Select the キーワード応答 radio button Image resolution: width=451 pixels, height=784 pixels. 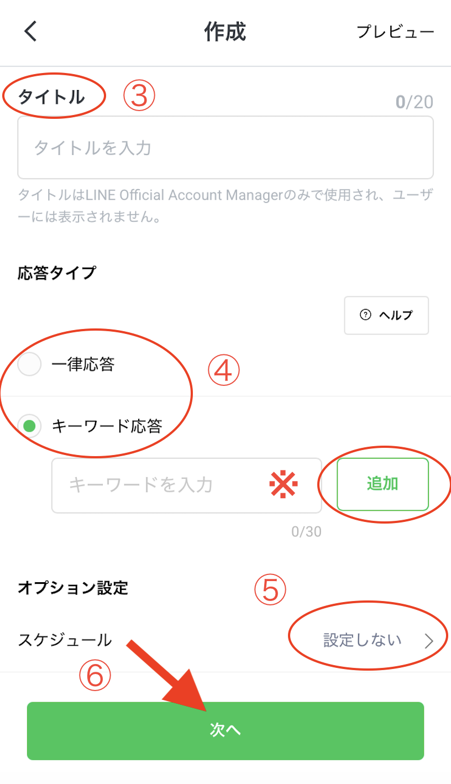[29, 426]
